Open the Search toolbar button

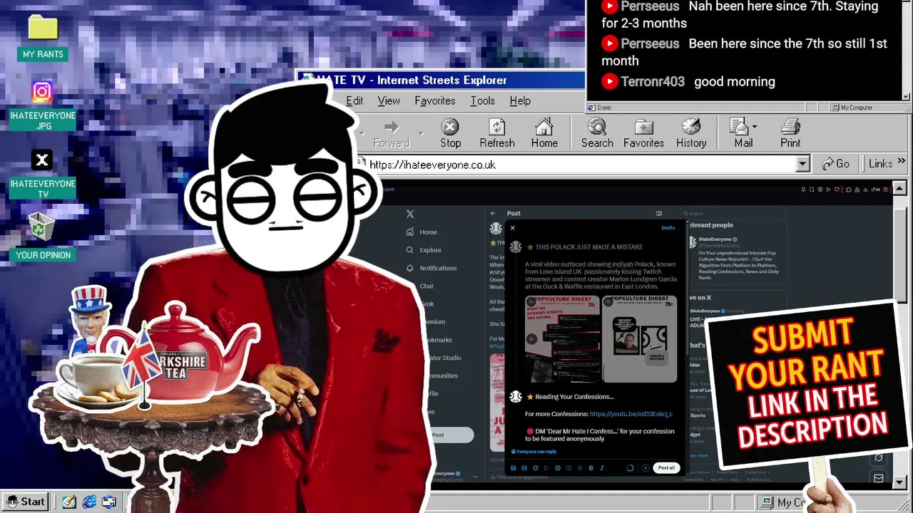pyautogui.click(x=597, y=133)
